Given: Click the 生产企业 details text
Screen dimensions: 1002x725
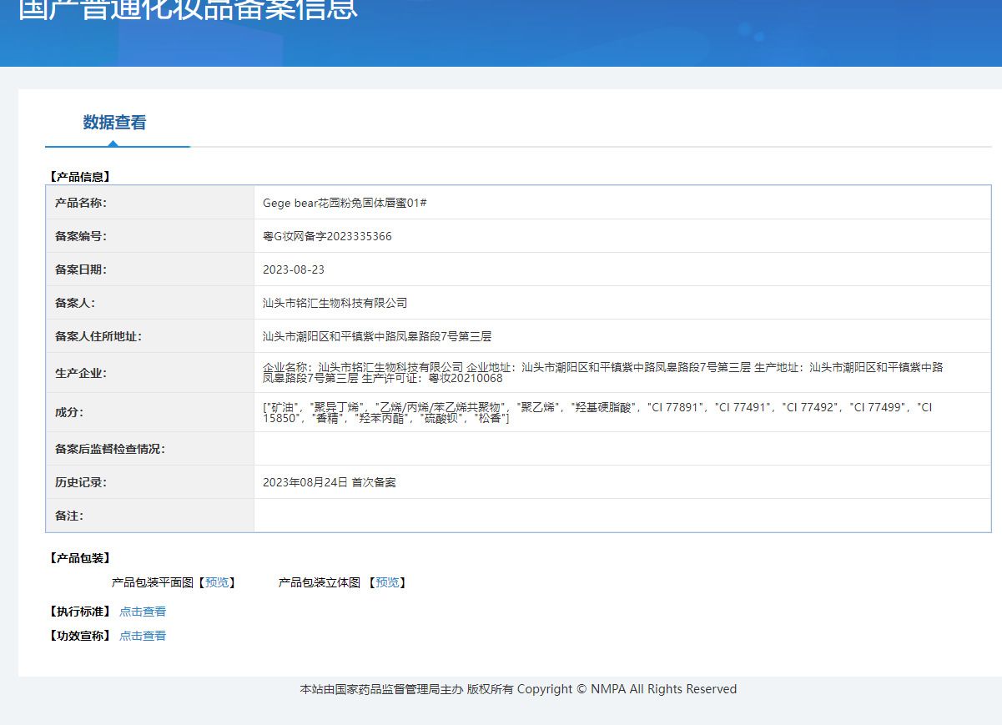Looking at the screenshot, I should coord(602,372).
